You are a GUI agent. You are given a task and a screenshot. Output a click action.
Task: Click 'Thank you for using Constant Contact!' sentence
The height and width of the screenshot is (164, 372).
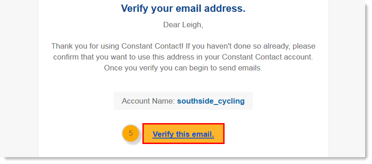pos(117,46)
